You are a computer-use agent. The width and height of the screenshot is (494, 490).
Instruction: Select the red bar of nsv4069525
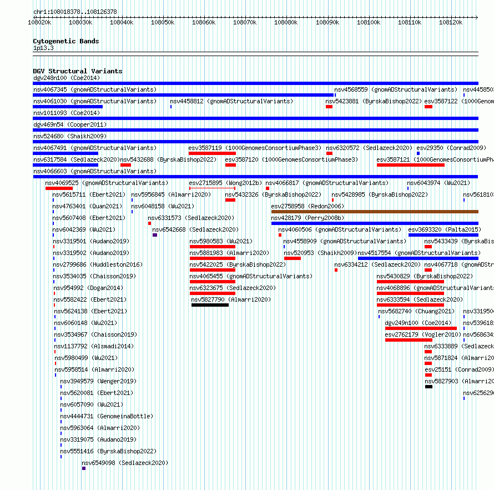(x=59, y=188)
